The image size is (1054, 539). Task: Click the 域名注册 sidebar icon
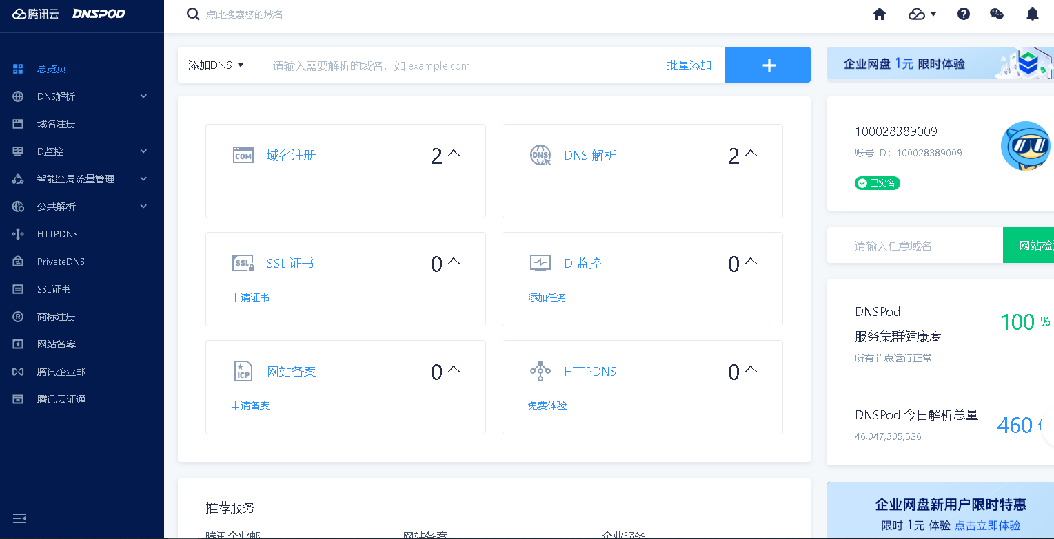coord(18,124)
